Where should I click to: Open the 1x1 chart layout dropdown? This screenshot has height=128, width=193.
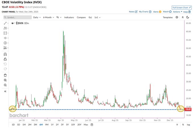(x=97, y=17)
